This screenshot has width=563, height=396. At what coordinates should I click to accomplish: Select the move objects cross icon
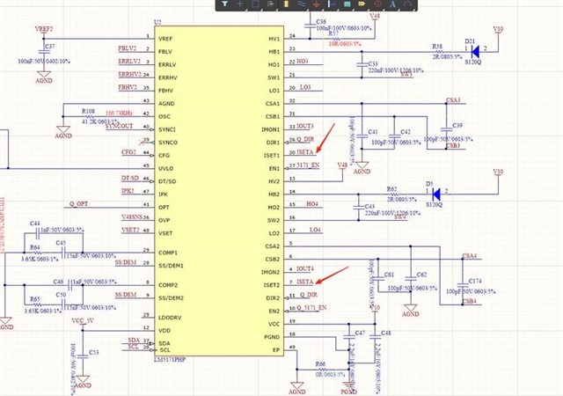click(x=240, y=4)
